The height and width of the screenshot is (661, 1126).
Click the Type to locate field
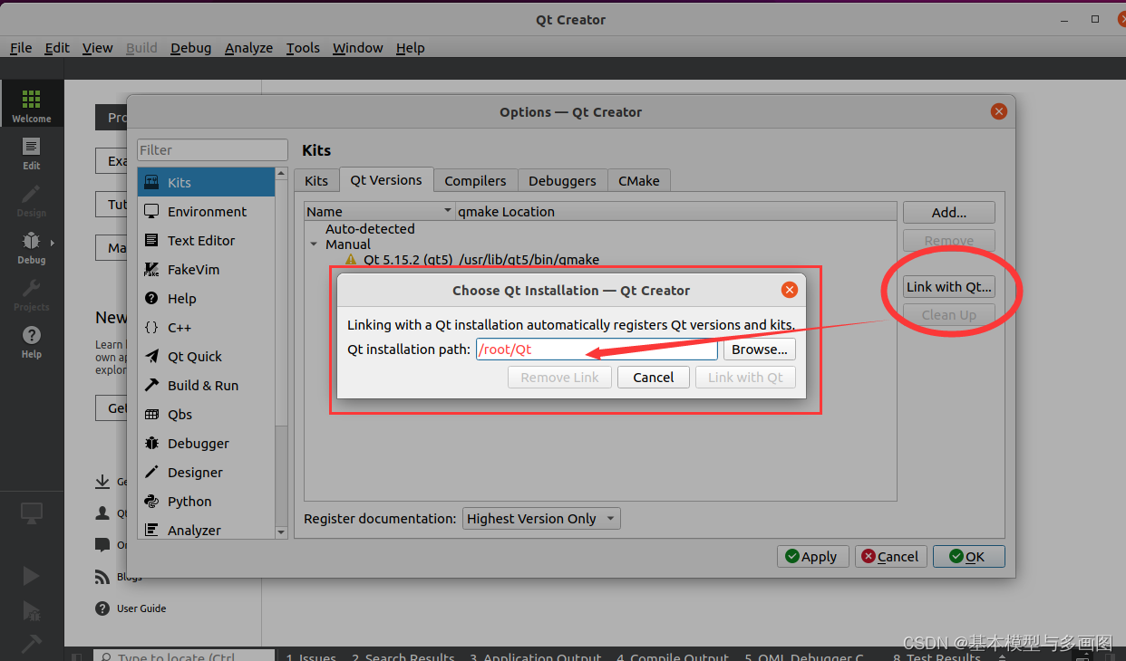pyautogui.click(x=183, y=656)
